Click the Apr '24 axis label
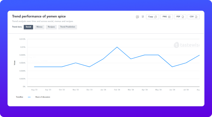The height and width of the screenshot is (117, 212). pyautogui.click(x=145, y=90)
